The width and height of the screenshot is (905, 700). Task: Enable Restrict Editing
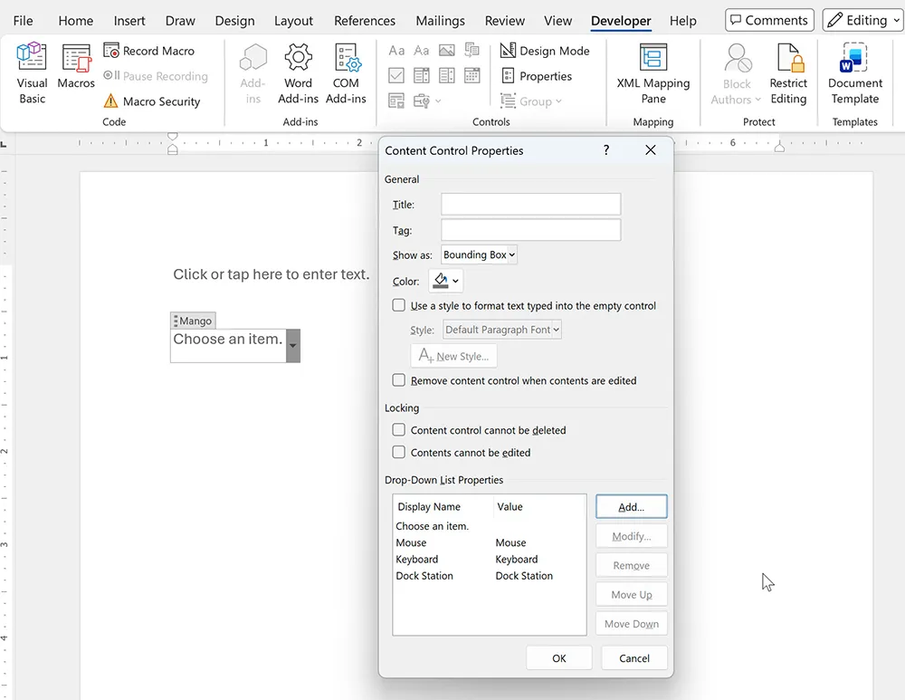(x=788, y=72)
